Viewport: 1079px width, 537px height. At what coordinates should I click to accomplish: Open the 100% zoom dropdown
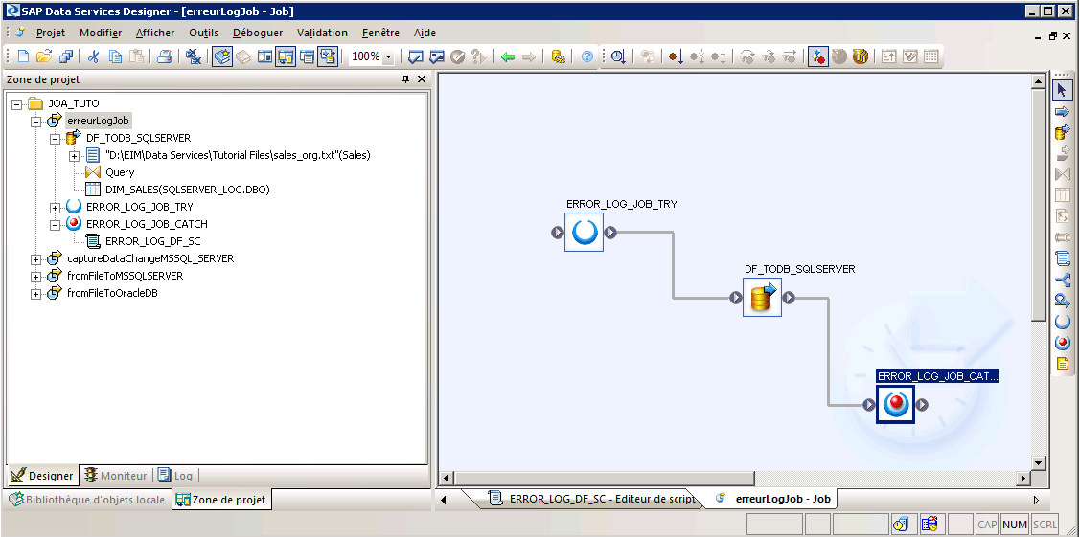388,57
